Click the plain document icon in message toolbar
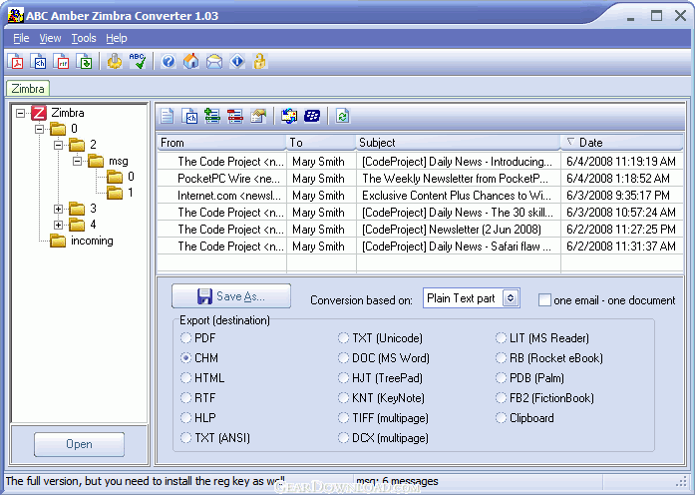The image size is (695, 495). tap(168, 116)
